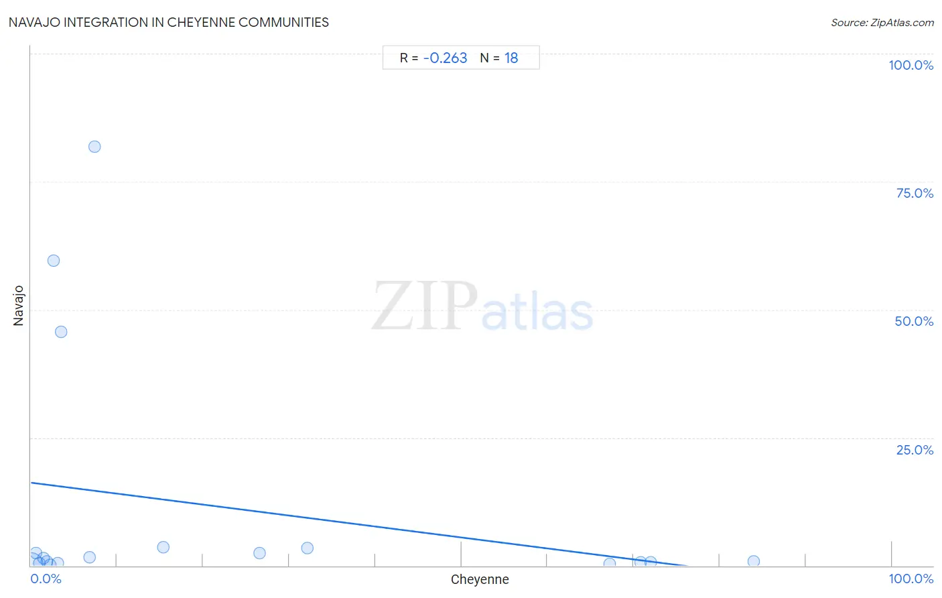Select the data point near 60% Navajo
Image resolution: width=942 pixels, height=598 pixels.
[54, 261]
